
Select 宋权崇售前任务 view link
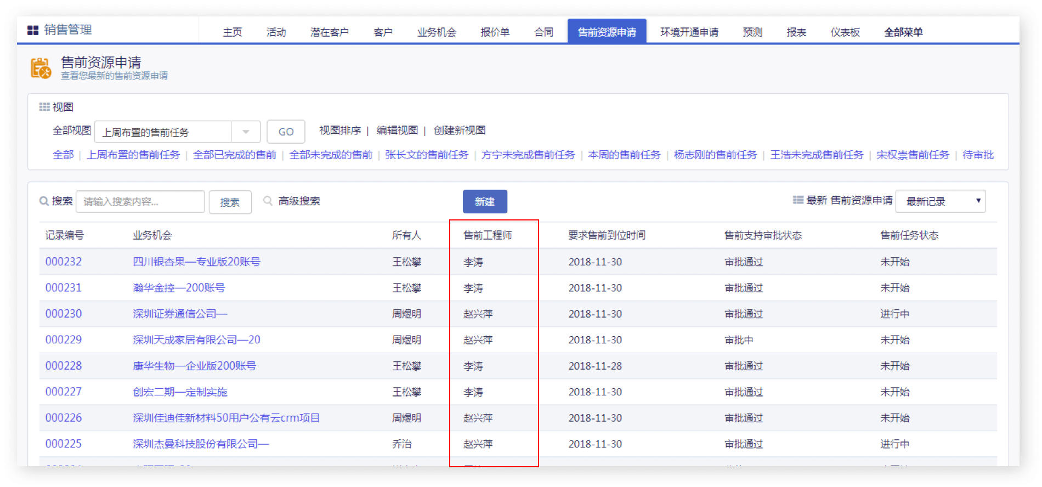(x=913, y=155)
